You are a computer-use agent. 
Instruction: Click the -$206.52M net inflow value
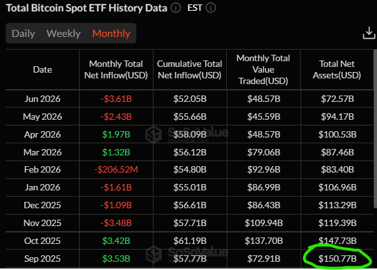click(116, 169)
